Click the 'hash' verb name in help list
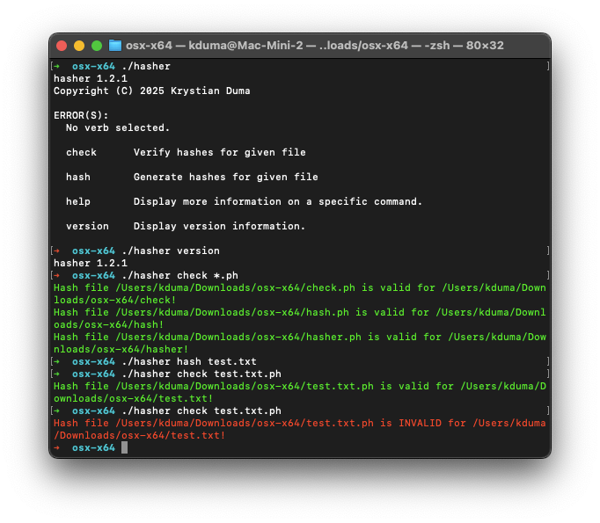The height and width of the screenshot is (523, 600). point(78,177)
